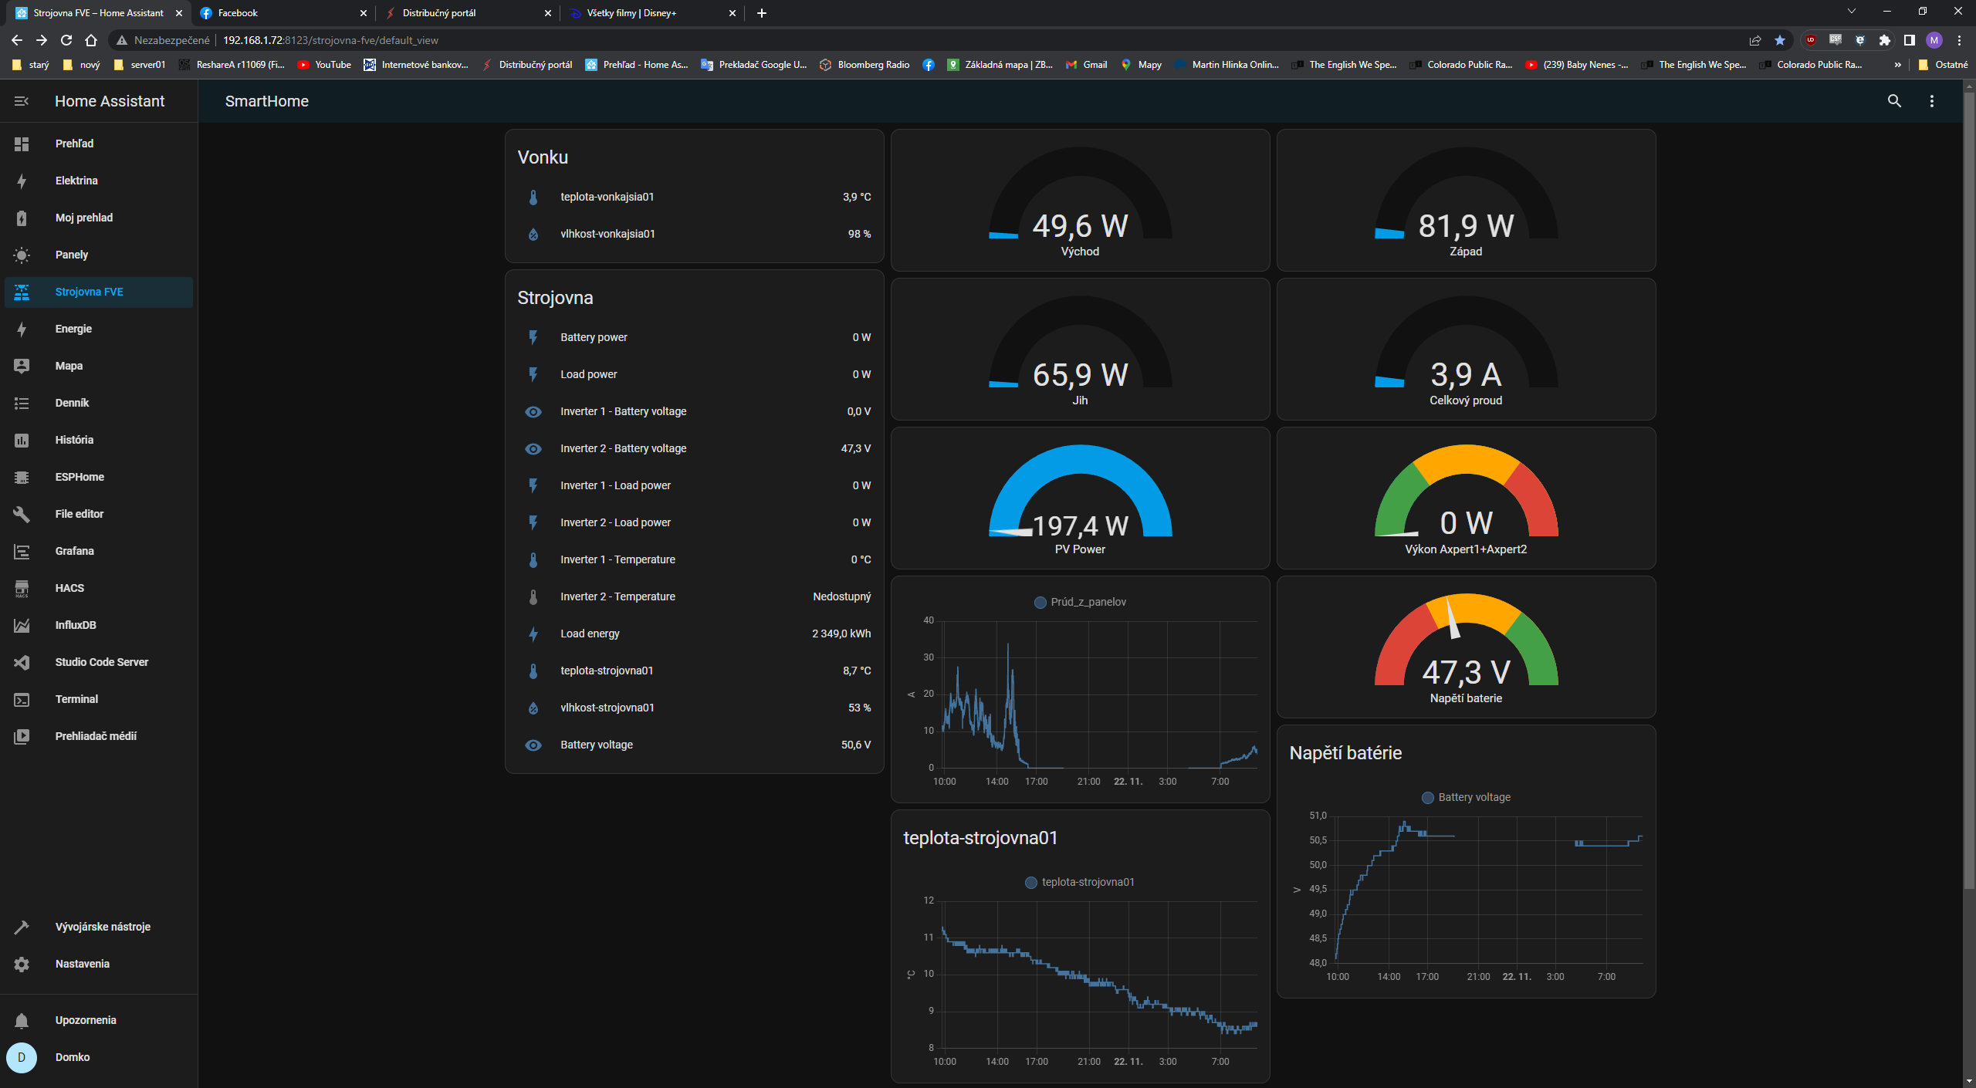Image resolution: width=1976 pixels, height=1088 pixels.
Task: Open the Domko user profile avatar
Action: pyautogui.click(x=22, y=1057)
